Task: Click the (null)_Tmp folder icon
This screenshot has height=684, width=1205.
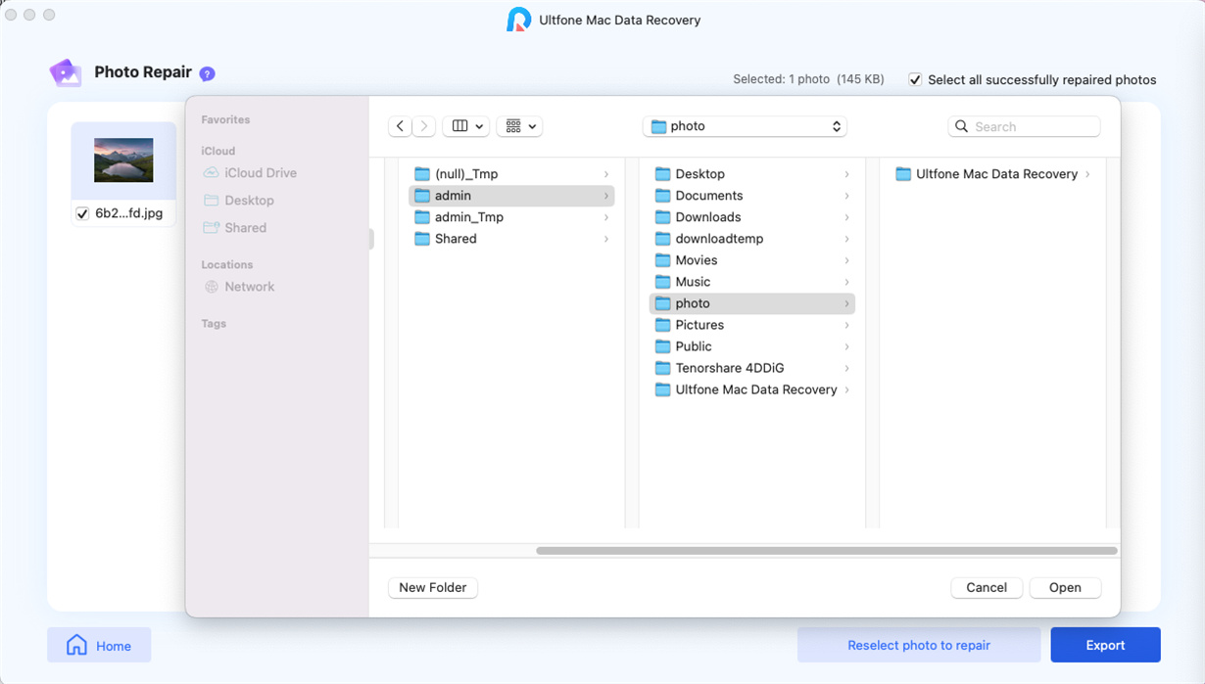Action: point(422,174)
